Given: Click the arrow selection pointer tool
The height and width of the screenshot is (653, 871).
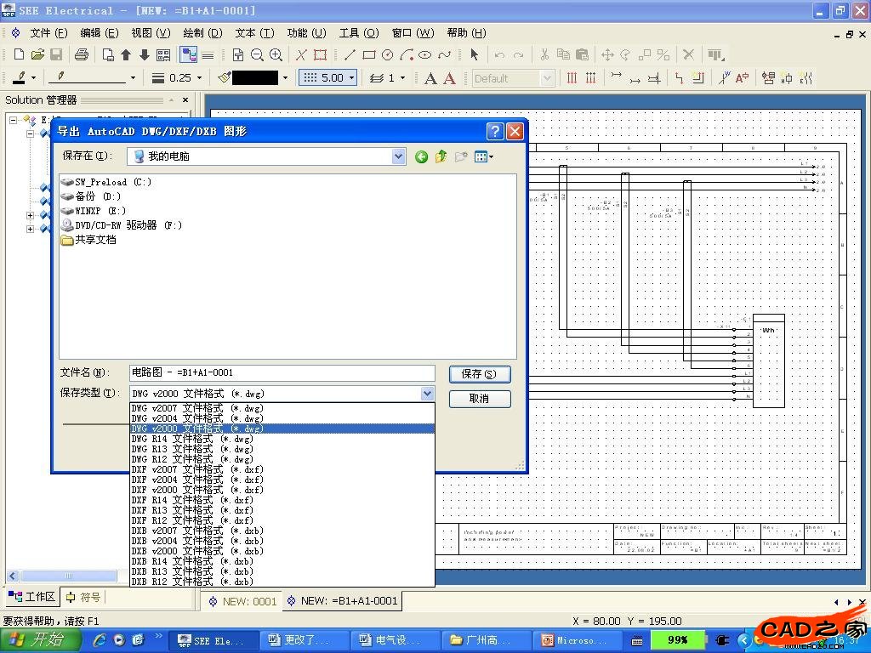Looking at the screenshot, I should pyautogui.click(x=474, y=54).
